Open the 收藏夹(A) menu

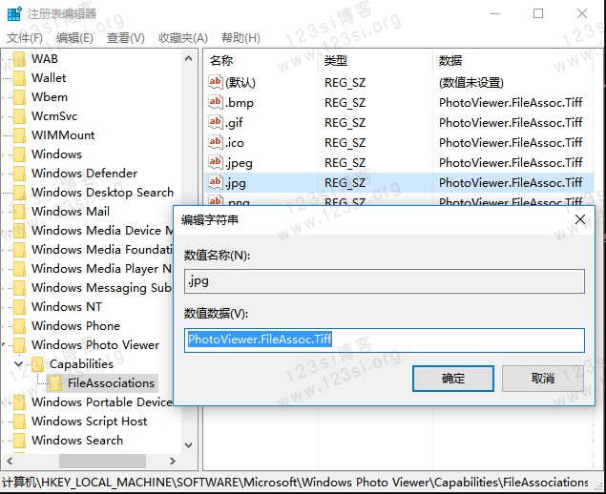183,38
